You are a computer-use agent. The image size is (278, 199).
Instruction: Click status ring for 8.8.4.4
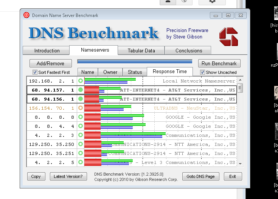pos(81,126)
